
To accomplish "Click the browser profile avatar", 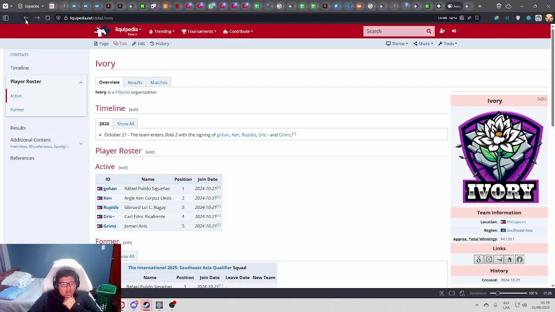I will tap(549, 18).
